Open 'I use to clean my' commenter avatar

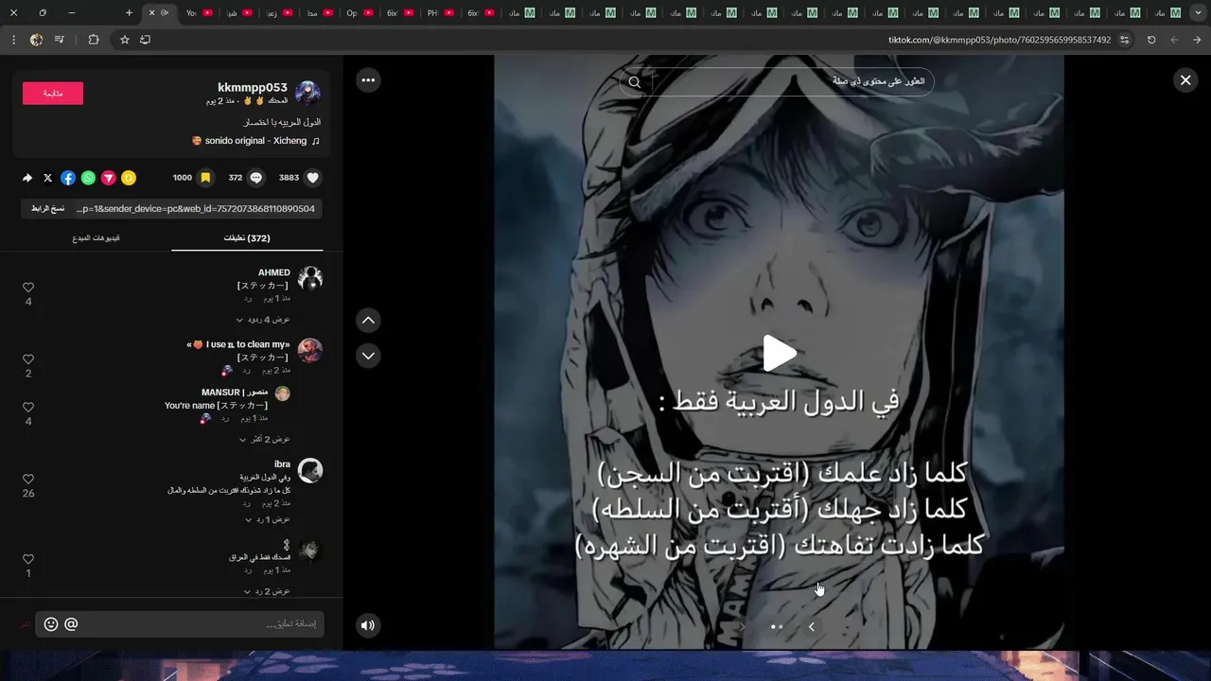[x=310, y=350]
